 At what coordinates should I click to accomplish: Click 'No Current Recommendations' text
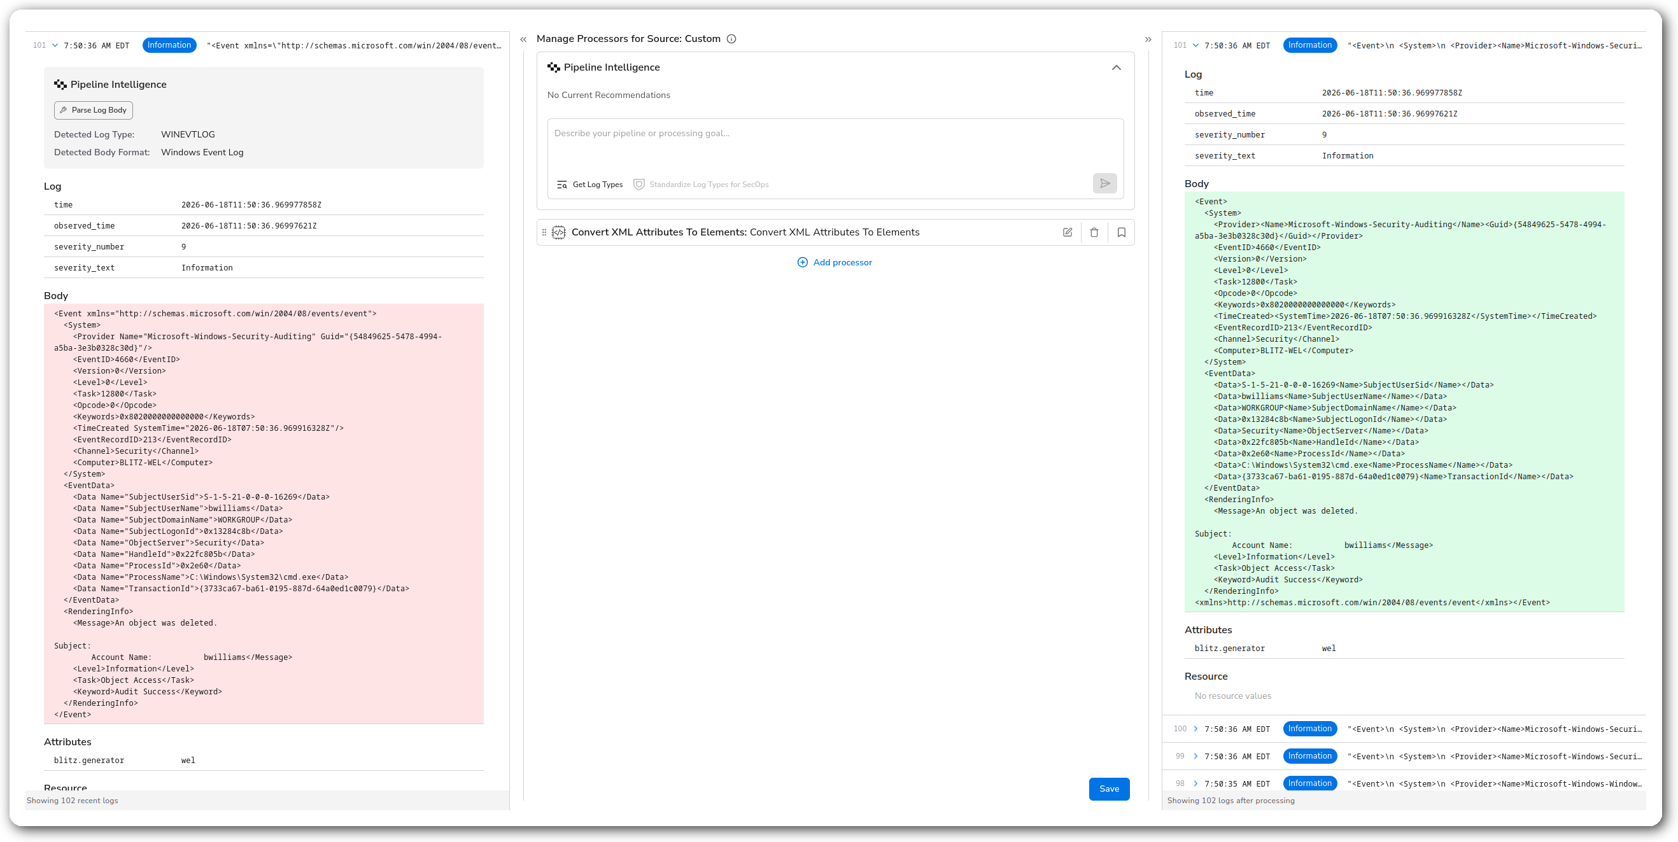click(x=609, y=95)
